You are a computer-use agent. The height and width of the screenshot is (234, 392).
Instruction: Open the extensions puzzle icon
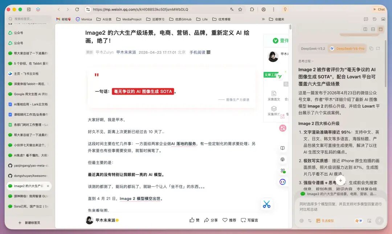click(252, 9)
